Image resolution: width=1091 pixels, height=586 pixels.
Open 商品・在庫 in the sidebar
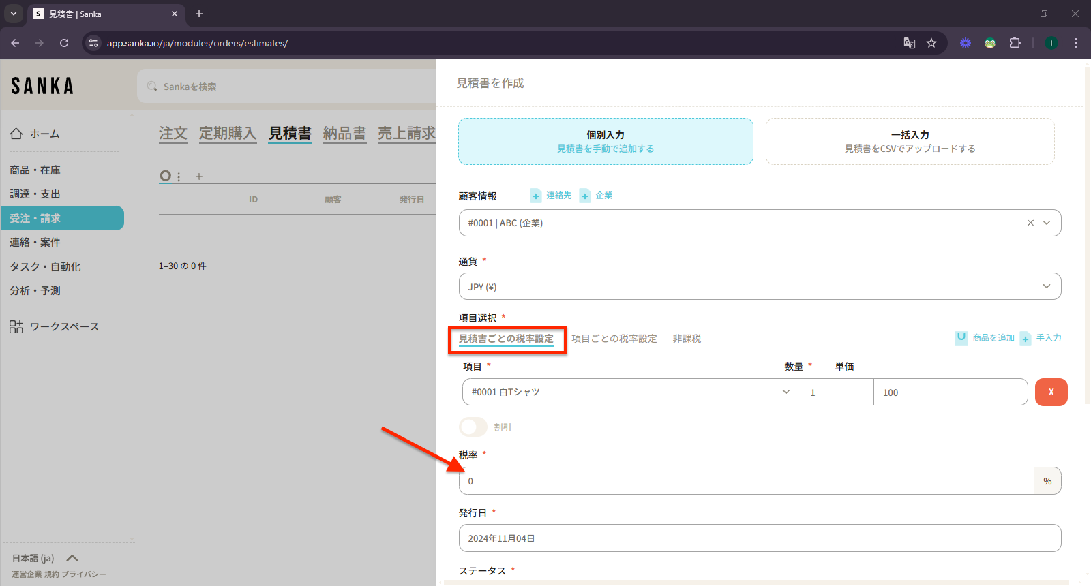(35, 170)
